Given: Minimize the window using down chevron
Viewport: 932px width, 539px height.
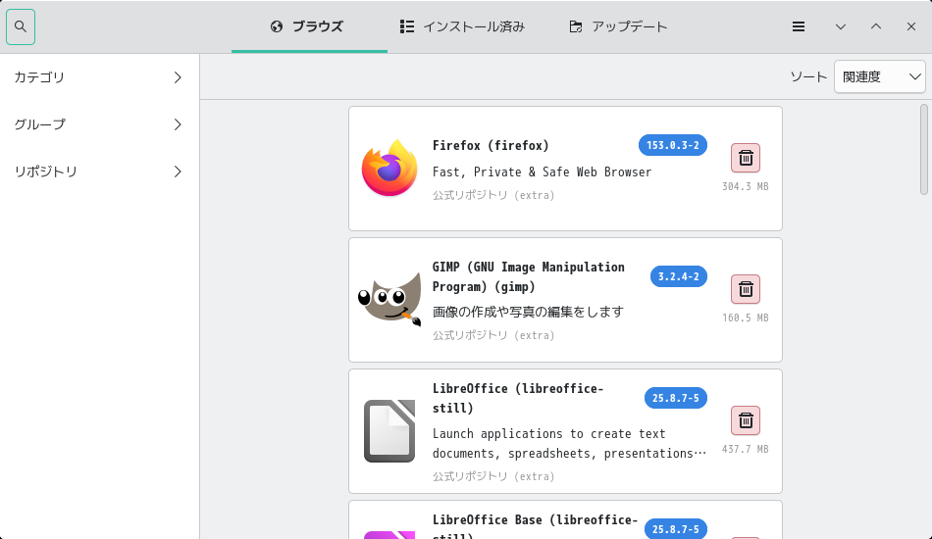Looking at the screenshot, I should tap(841, 26).
